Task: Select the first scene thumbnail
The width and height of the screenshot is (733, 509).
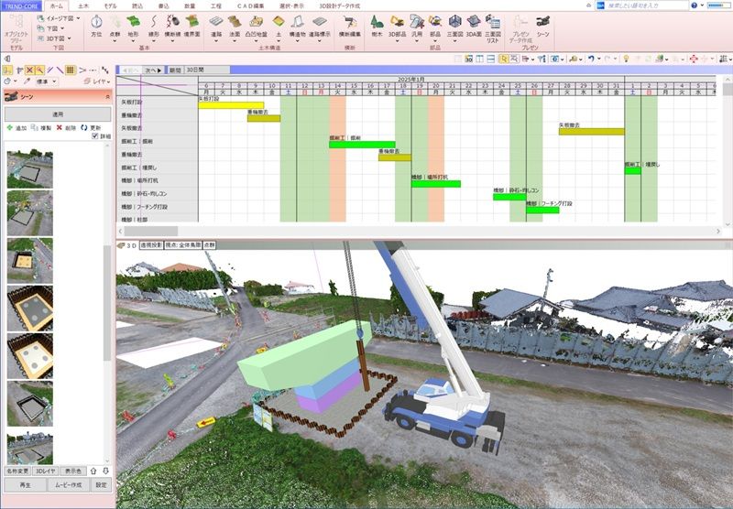Action: 27,167
